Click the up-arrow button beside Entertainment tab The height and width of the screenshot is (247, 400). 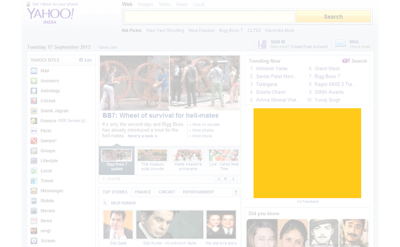tap(236, 192)
